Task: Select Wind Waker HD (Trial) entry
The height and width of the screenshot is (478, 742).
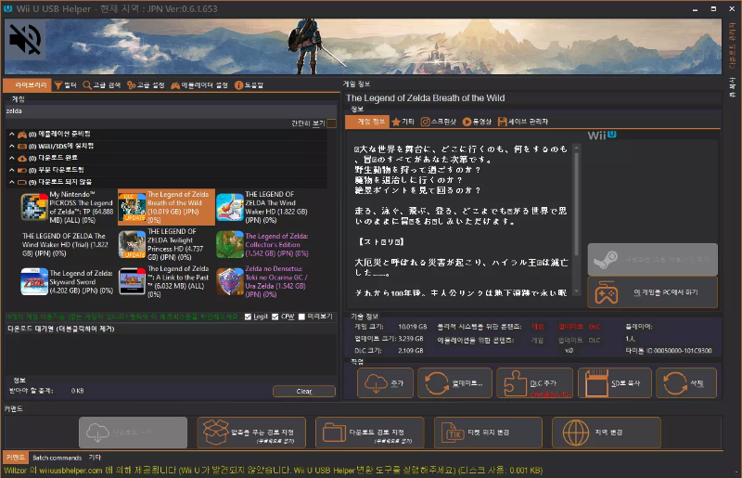Action: [65, 244]
